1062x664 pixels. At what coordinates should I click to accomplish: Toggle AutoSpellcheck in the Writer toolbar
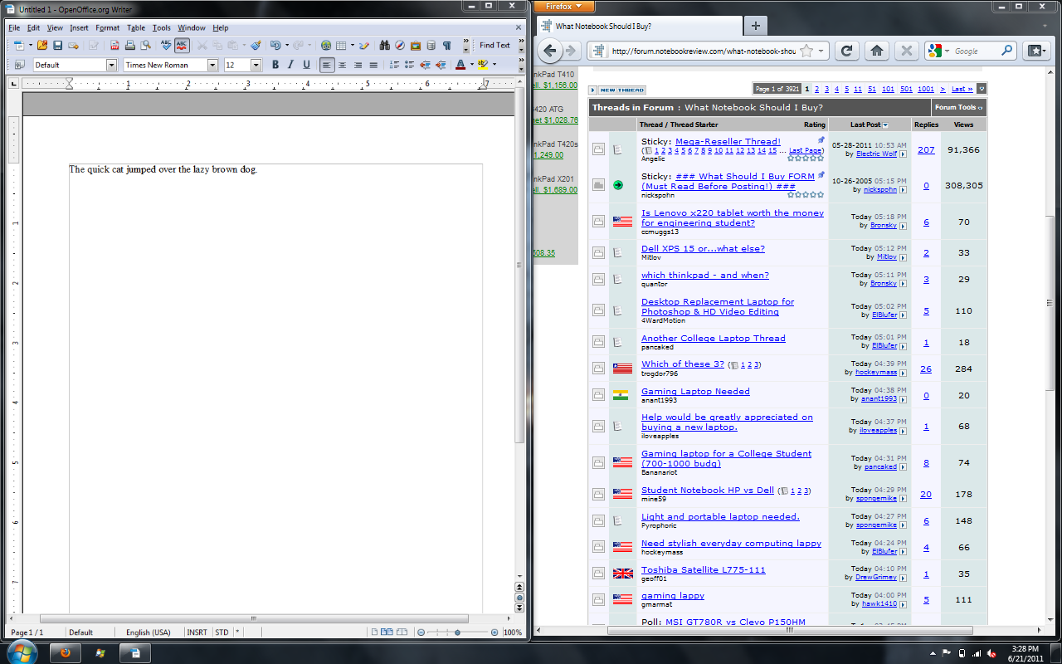point(182,46)
